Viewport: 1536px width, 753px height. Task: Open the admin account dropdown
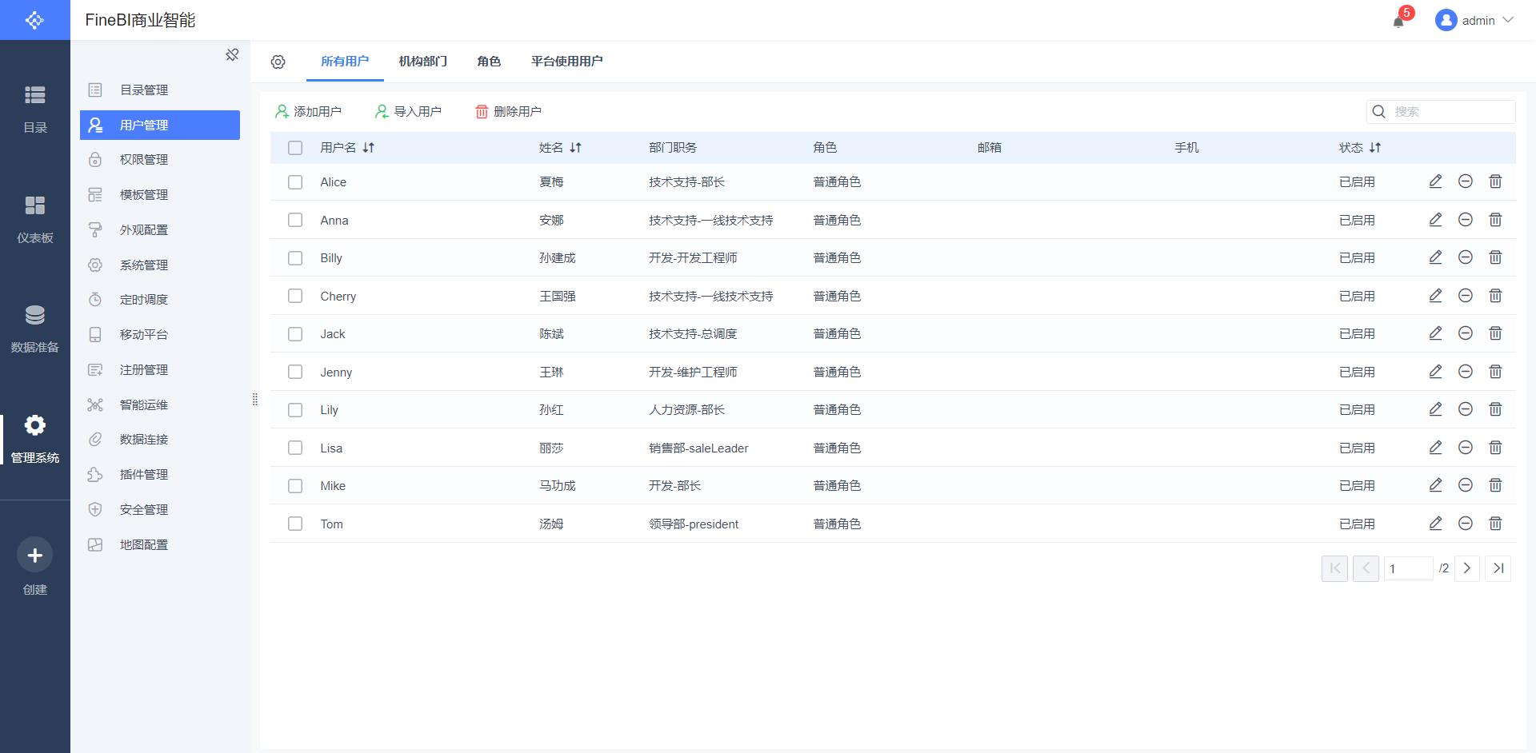1474,21
